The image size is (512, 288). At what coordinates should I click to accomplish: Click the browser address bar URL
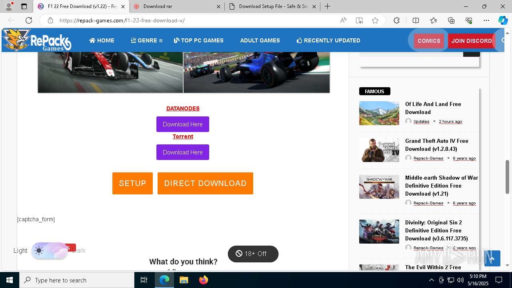tap(122, 20)
